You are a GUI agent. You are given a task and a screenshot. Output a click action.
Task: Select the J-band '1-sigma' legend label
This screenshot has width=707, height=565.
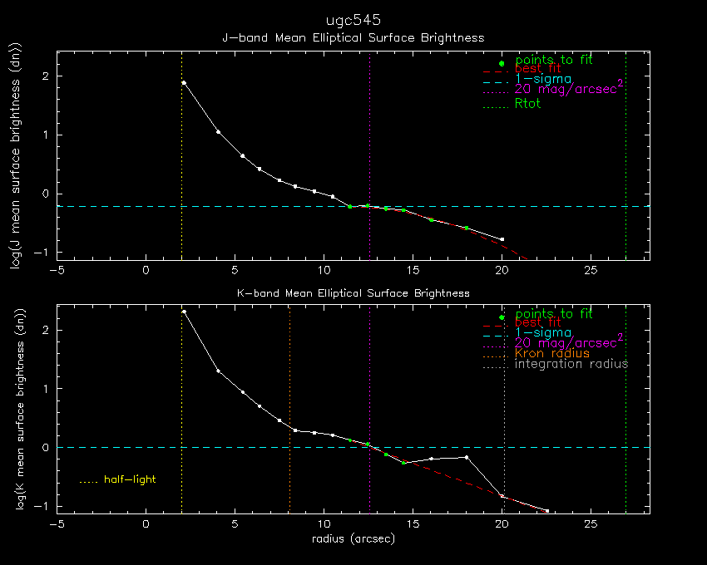[543, 79]
